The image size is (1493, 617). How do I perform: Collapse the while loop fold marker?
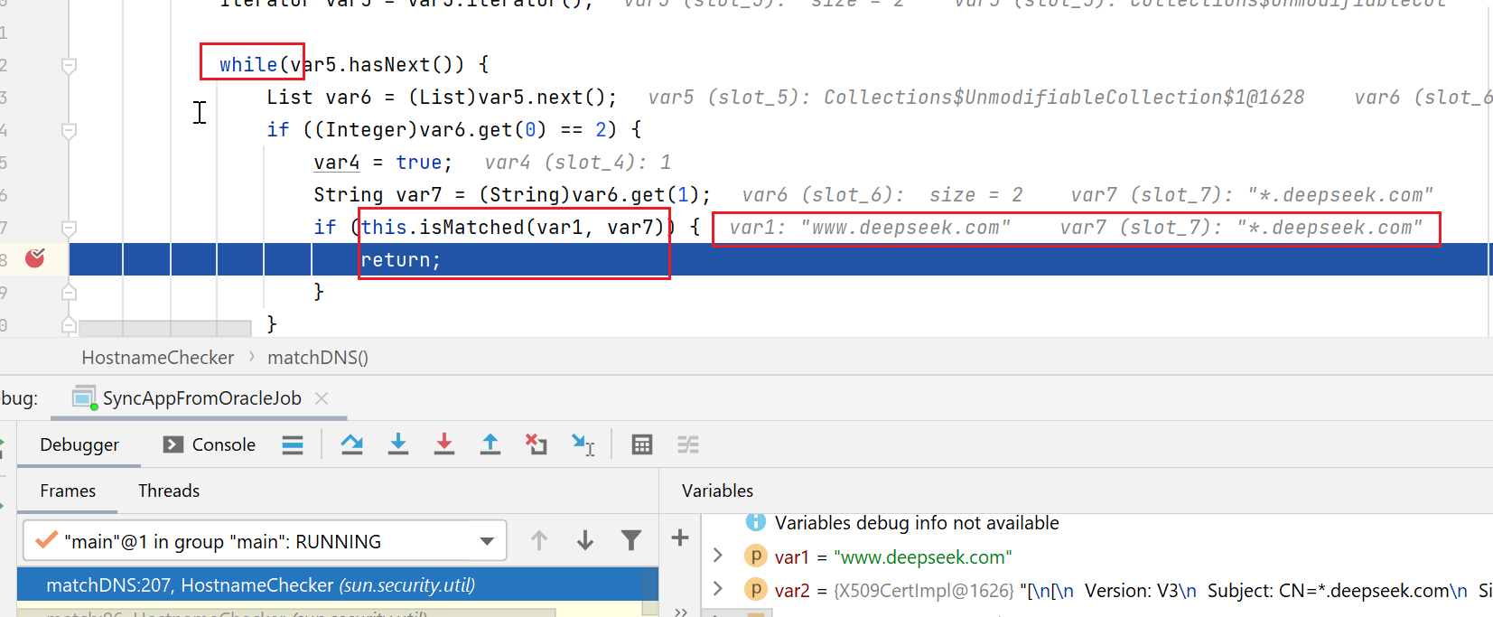(x=69, y=65)
